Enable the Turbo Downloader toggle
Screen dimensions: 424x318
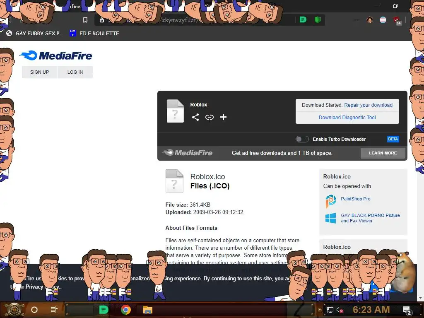[302, 139]
